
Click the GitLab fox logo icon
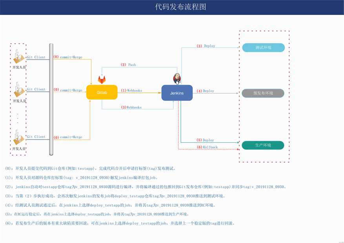point(102,80)
